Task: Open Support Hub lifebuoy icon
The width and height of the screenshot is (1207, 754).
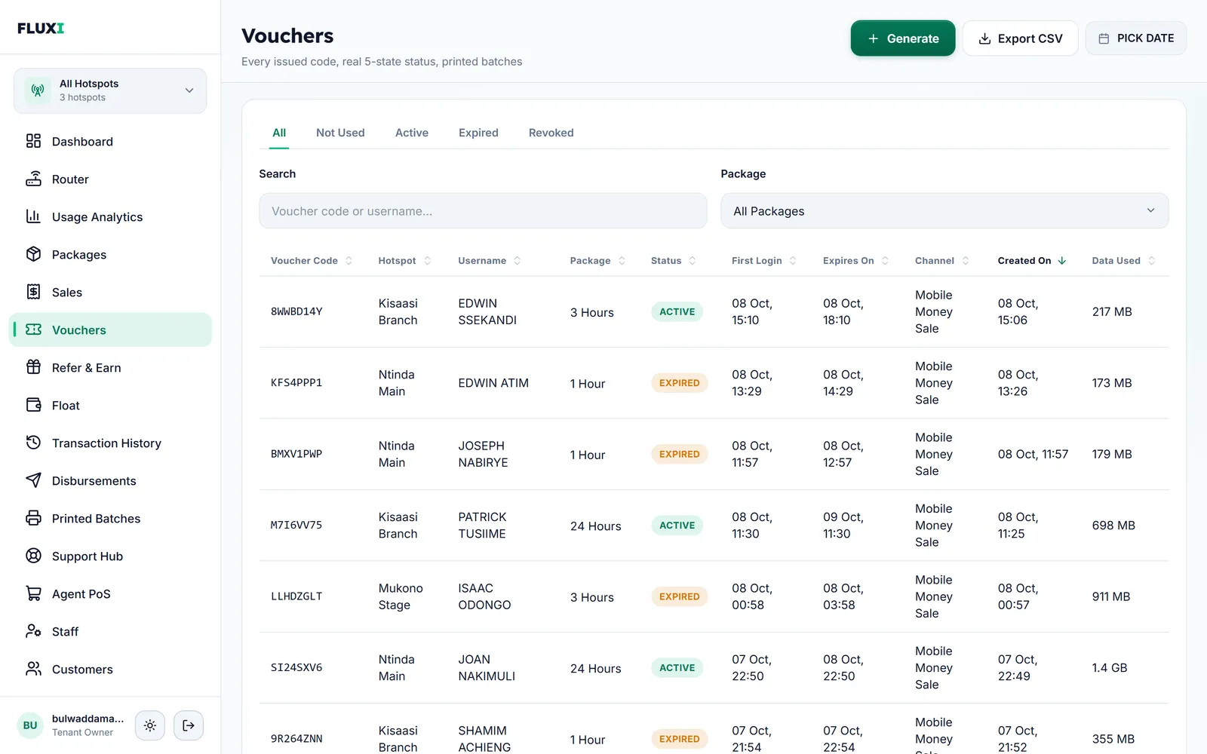Action: (33, 556)
